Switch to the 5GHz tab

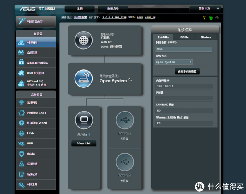(184, 37)
